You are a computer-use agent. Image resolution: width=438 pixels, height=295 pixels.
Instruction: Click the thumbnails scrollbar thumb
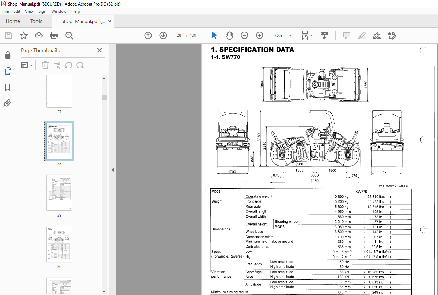[104, 97]
